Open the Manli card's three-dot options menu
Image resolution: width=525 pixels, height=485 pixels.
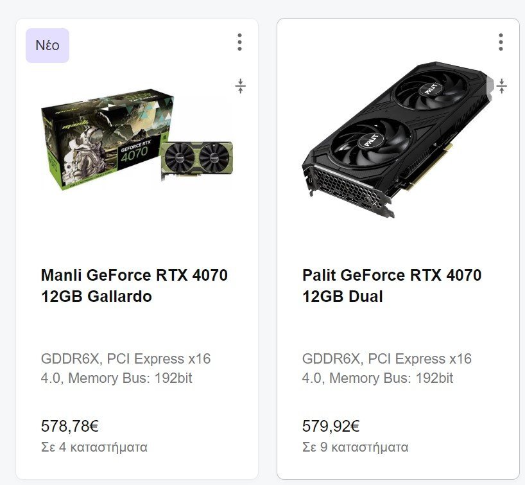(239, 42)
